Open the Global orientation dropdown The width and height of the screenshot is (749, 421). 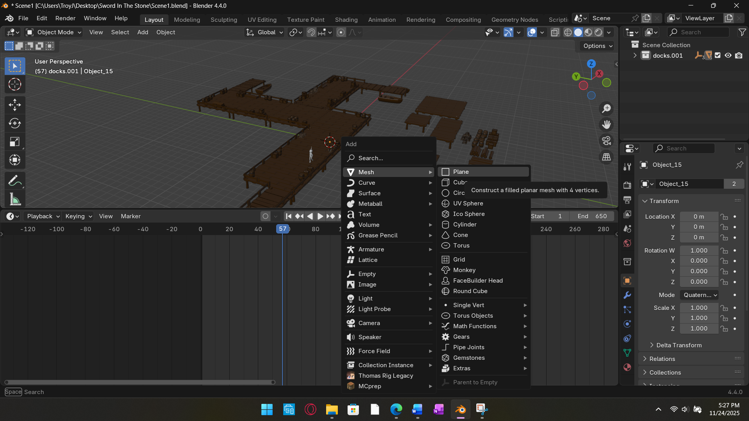264,32
